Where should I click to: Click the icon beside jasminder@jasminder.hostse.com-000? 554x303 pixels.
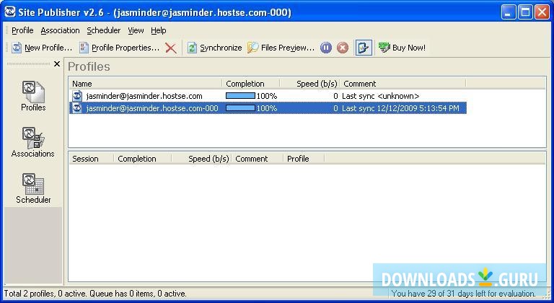77,107
